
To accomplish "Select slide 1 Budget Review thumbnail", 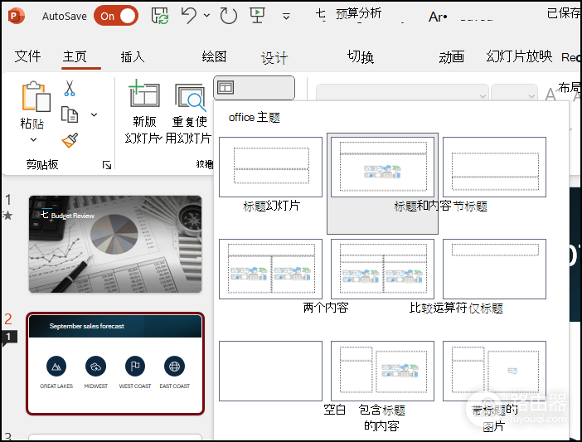I will tap(115, 244).
